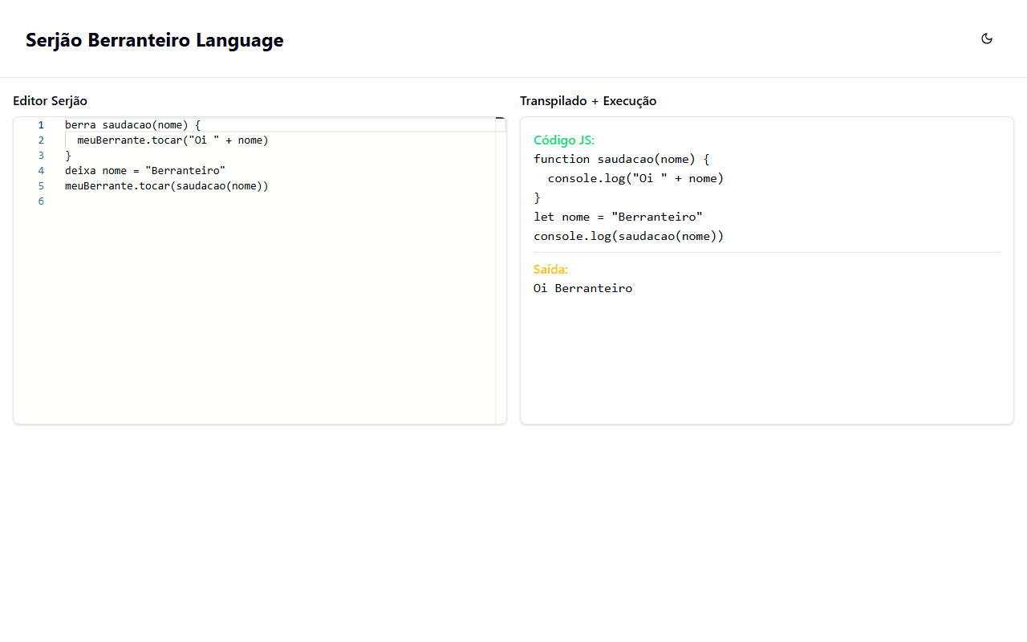Click line number 3 in editor gutter
The height and width of the screenshot is (642, 1027).
coord(41,156)
